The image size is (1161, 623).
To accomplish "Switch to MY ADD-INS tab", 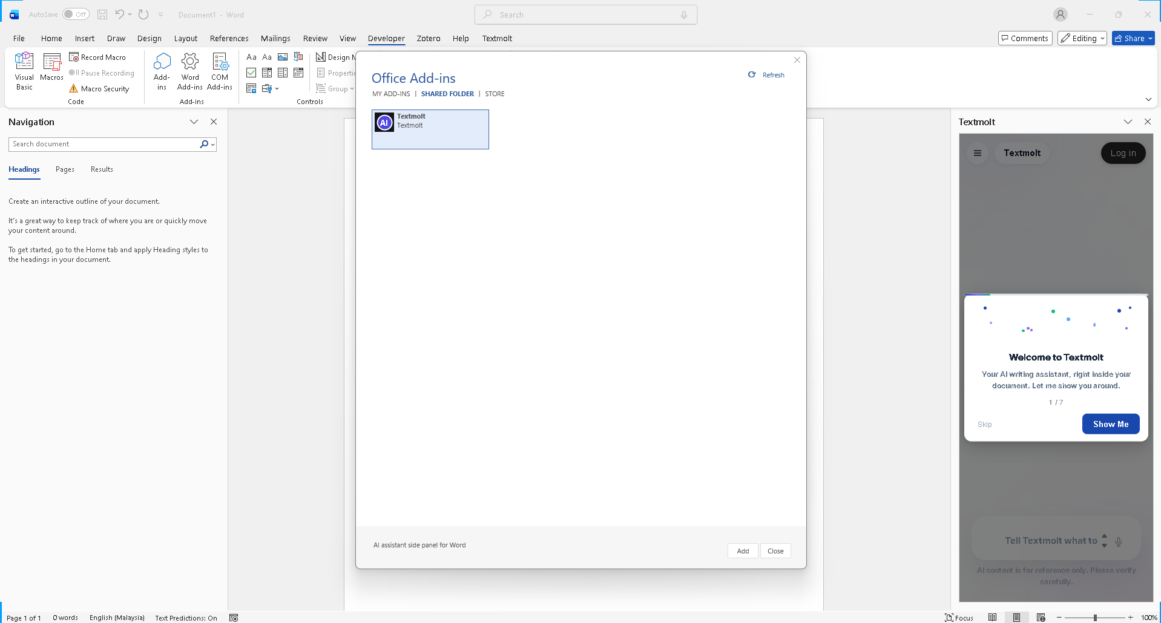I will click(391, 94).
